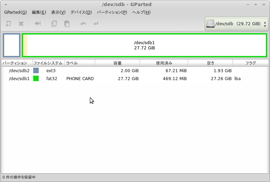
Task: Open the パーティション(P) menu
Action: tap(112, 12)
